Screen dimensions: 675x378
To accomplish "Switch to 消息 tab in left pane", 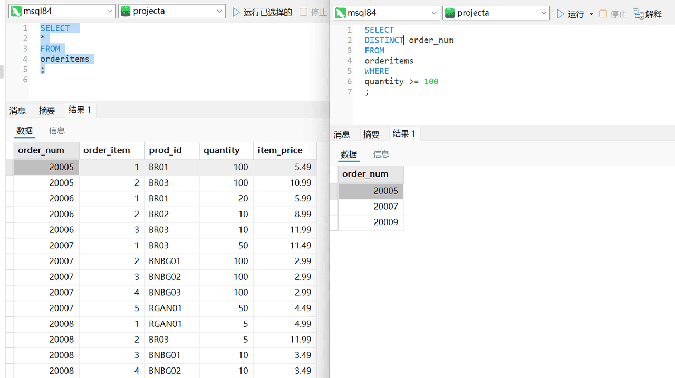I will click(x=17, y=111).
